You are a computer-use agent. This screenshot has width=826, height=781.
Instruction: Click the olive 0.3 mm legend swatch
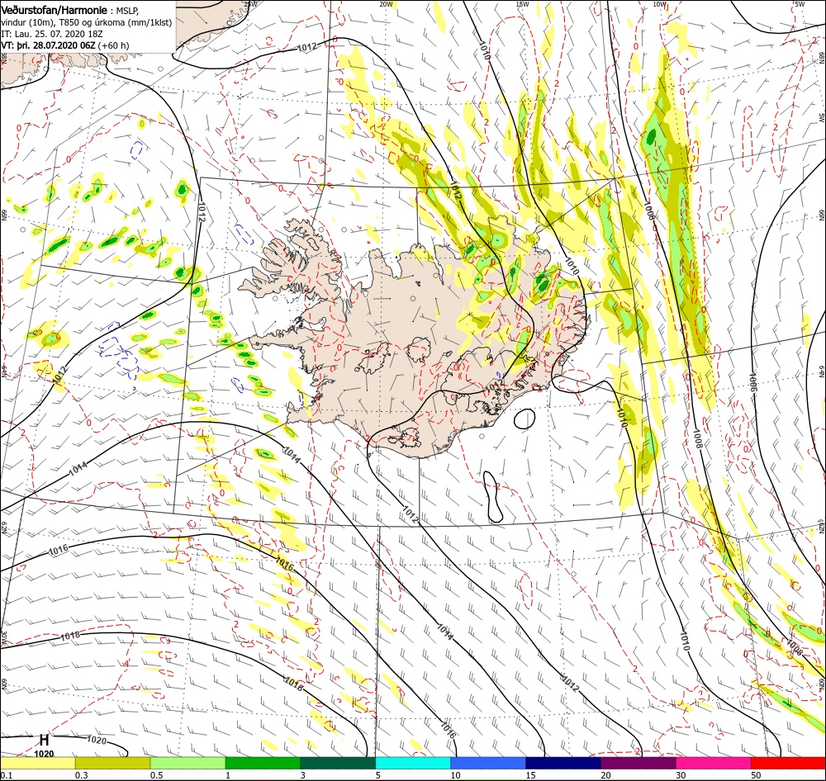pos(112,763)
